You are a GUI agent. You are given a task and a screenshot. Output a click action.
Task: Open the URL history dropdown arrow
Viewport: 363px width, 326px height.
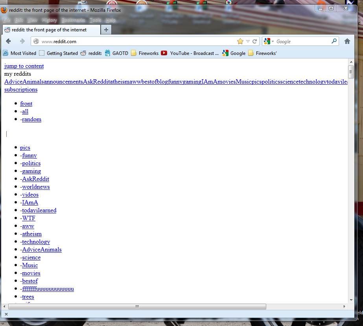click(248, 41)
